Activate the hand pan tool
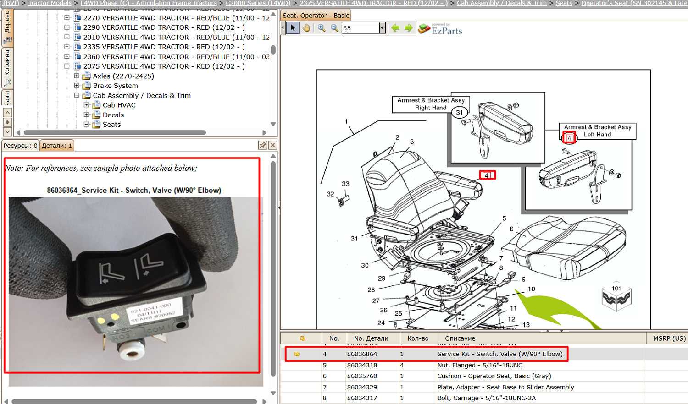This screenshot has width=688, height=404. coord(306,28)
